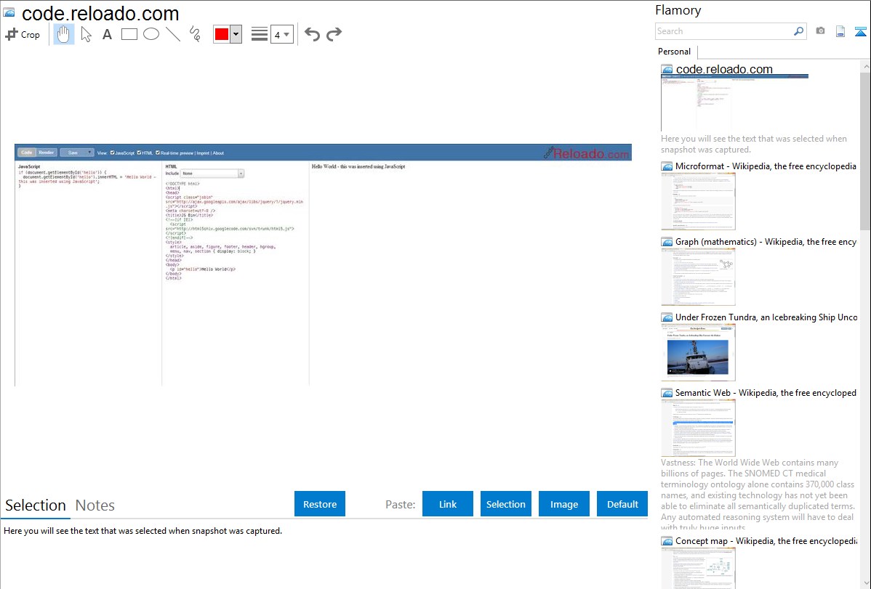Click the icon beside sidebar code.reloado.com title
The height and width of the screenshot is (589, 871).
(x=667, y=70)
